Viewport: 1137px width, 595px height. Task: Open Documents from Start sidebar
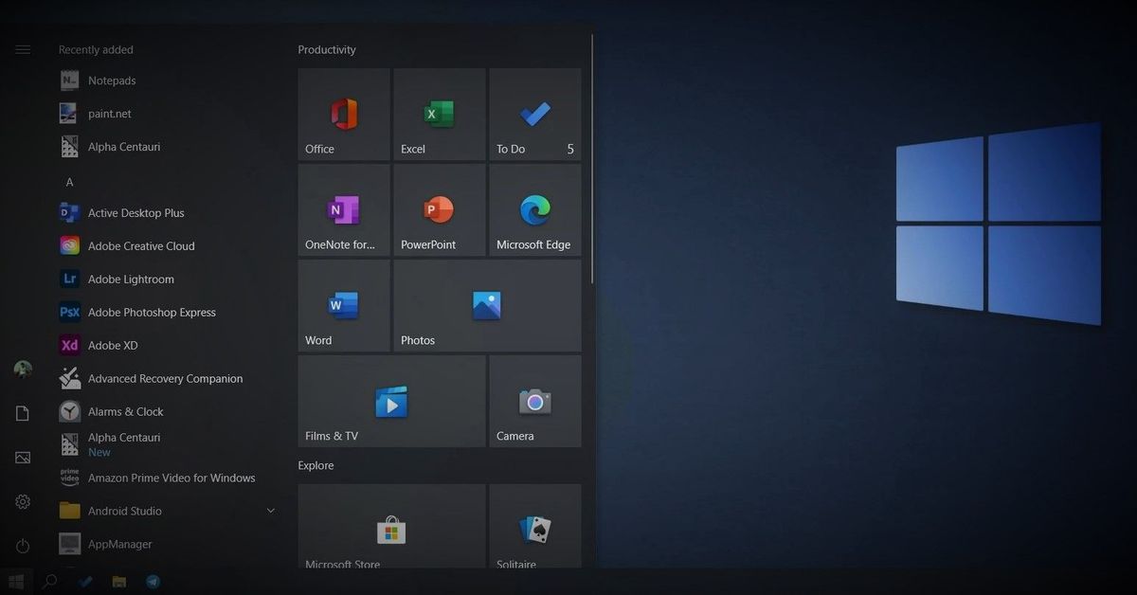coord(23,413)
